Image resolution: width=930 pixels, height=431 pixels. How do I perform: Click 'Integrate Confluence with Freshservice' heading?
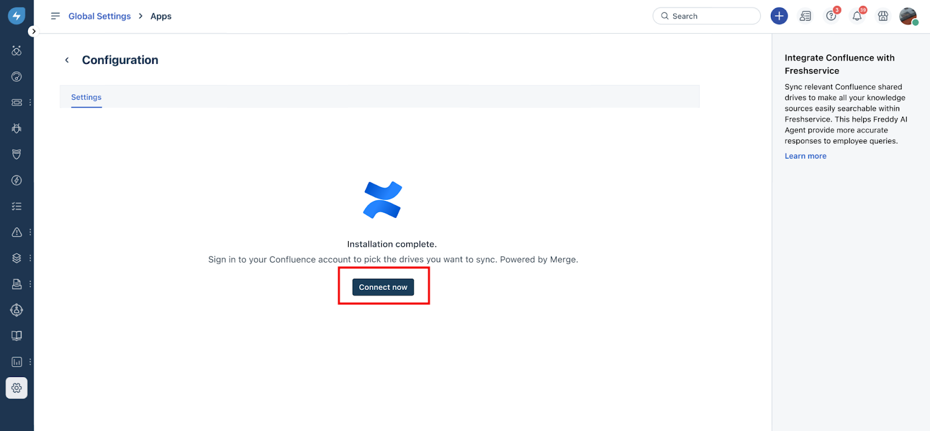click(x=839, y=64)
